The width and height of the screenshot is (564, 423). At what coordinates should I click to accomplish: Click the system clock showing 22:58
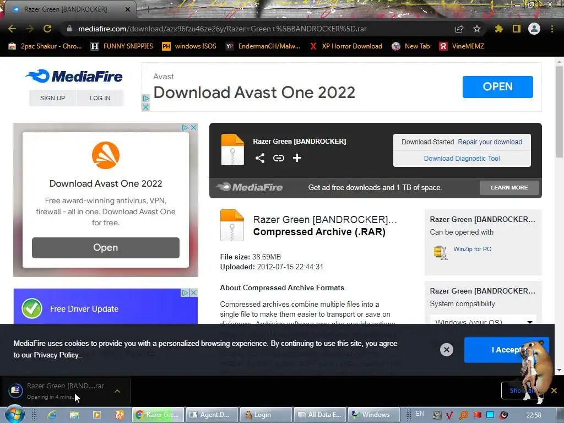534,415
